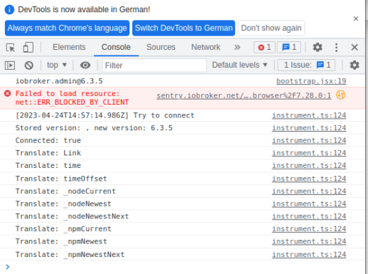This screenshot has height=274, width=368.
Task: Clear the console
Action: 29,65
